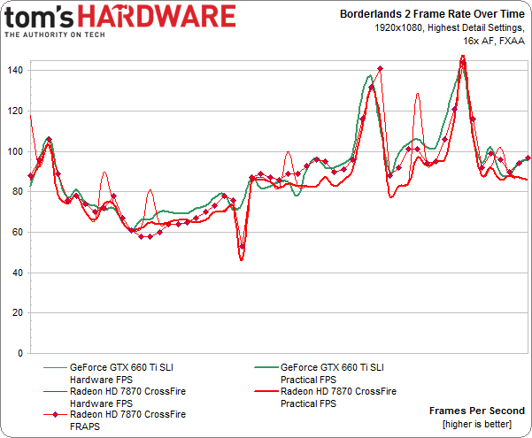The height and width of the screenshot is (438, 532).
Task: Click the 'Frames Per Second' label
Action: coord(477,411)
